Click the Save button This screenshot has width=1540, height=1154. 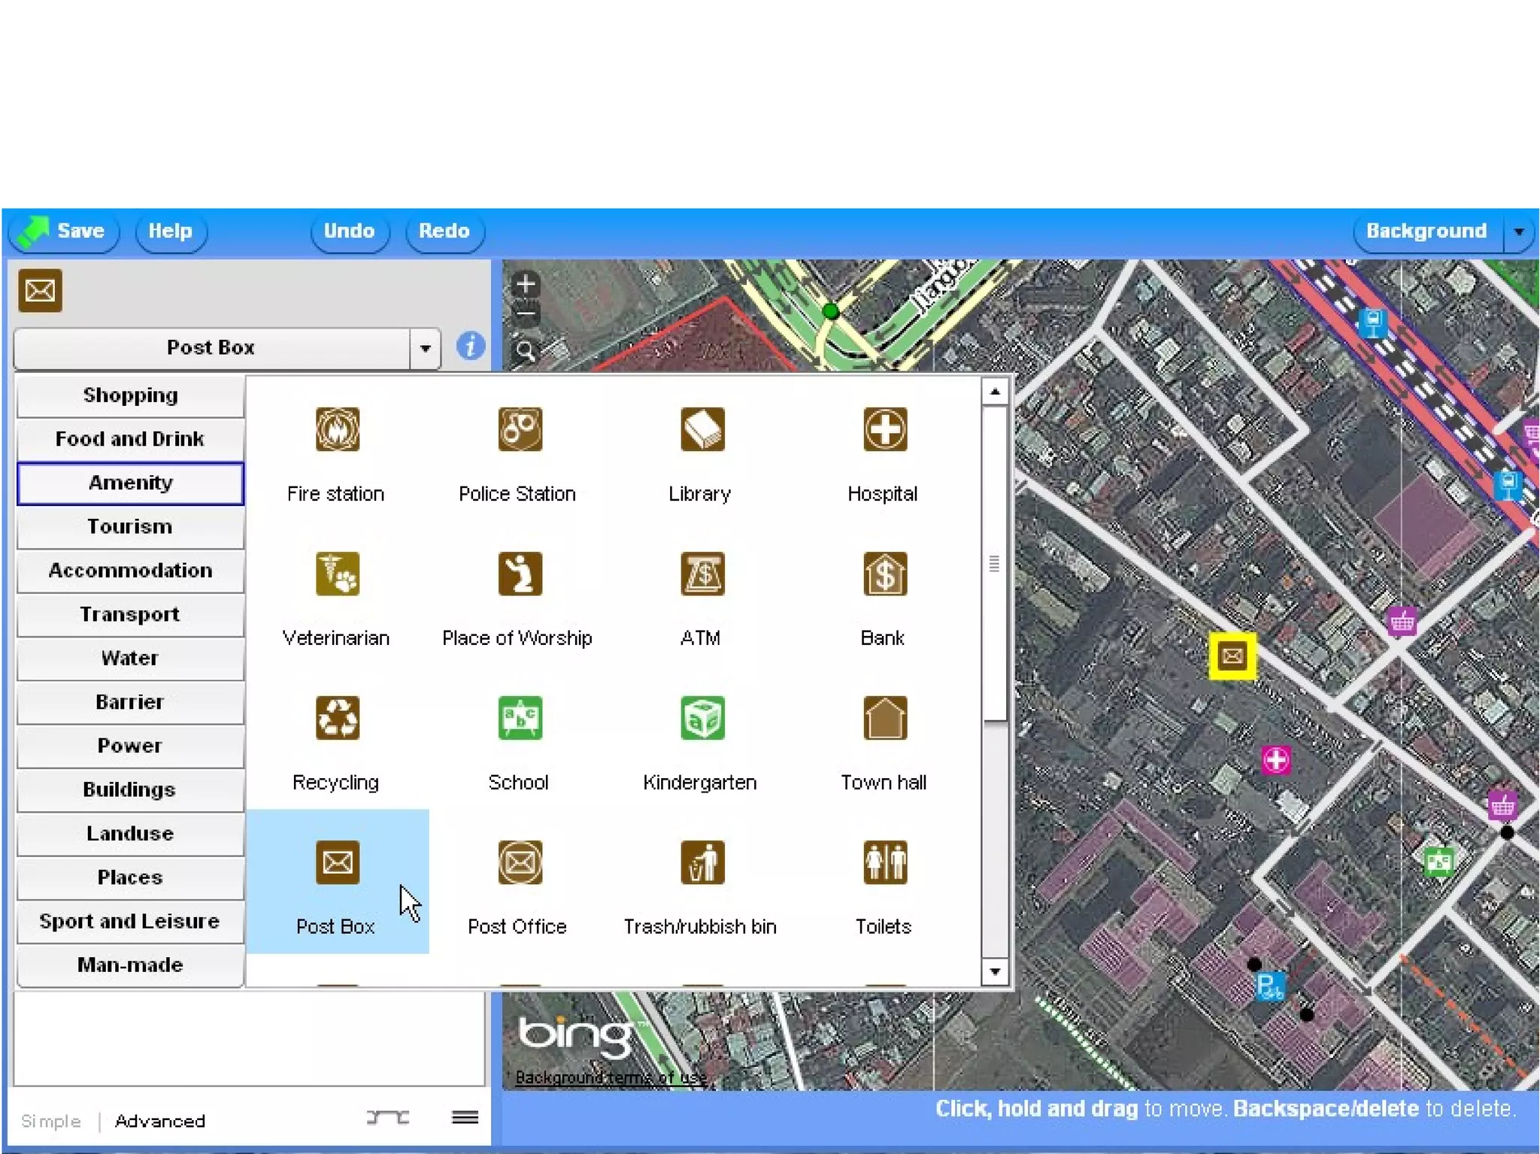[x=64, y=232]
